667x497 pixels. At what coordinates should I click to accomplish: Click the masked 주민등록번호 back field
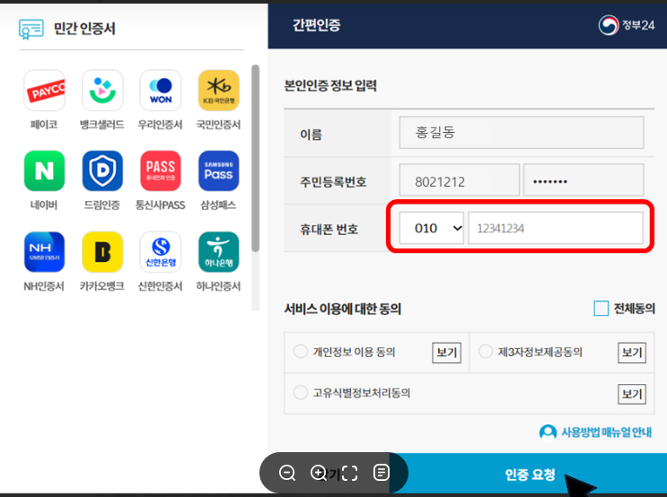pos(584,180)
